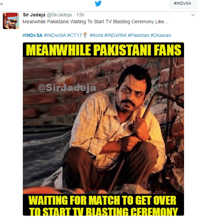
Task: Open the @SirJadeja handle link
Action: pos(59,15)
